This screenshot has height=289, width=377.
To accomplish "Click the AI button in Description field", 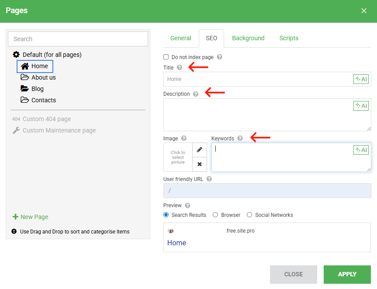I will pyautogui.click(x=361, y=106).
